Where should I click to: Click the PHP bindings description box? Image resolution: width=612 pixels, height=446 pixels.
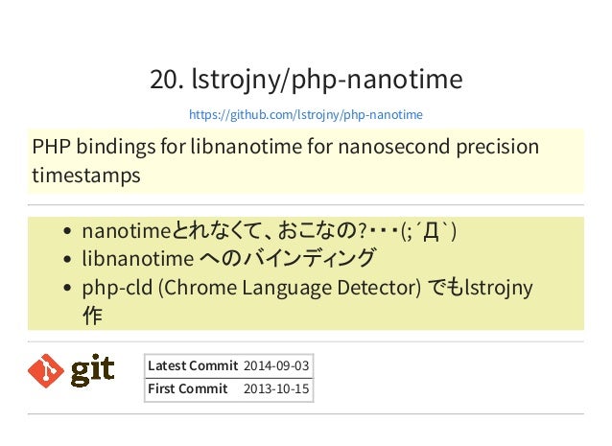pyautogui.click(x=306, y=161)
